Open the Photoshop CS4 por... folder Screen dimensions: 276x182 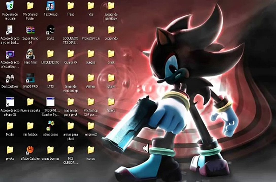pyautogui.click(x=91, y=102)
